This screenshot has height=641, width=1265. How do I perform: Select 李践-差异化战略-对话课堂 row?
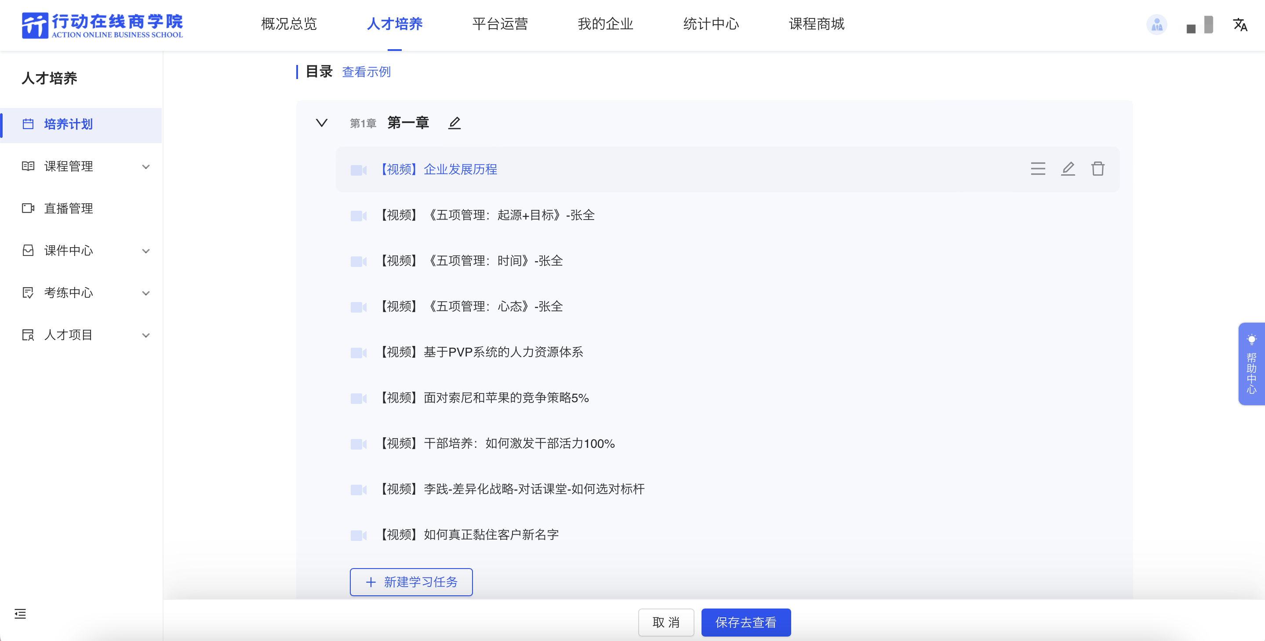point(727,489)
